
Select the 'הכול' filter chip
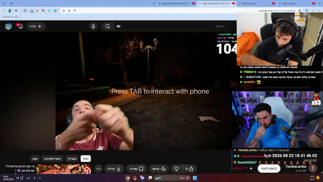[86, 159]
